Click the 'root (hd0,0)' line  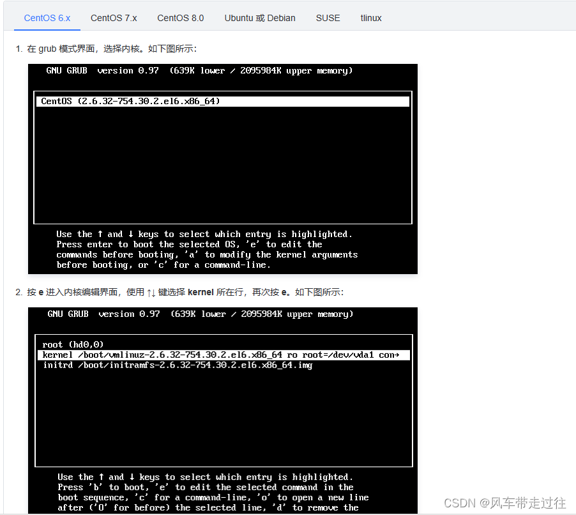(73, 345)
